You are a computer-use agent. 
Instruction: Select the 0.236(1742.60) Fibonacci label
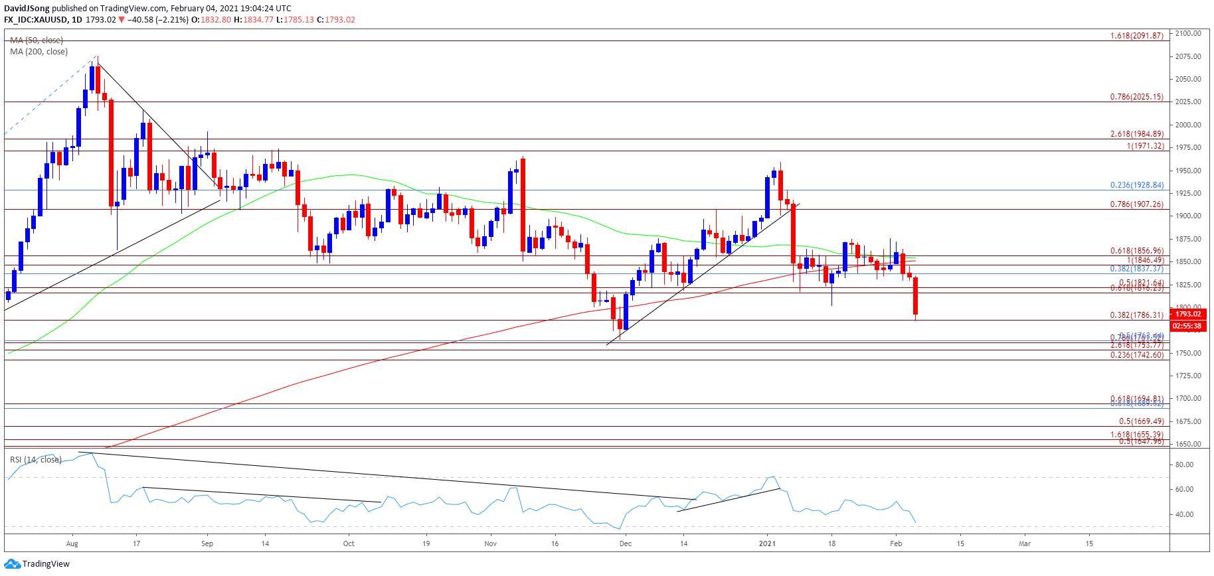[1136, 355]
